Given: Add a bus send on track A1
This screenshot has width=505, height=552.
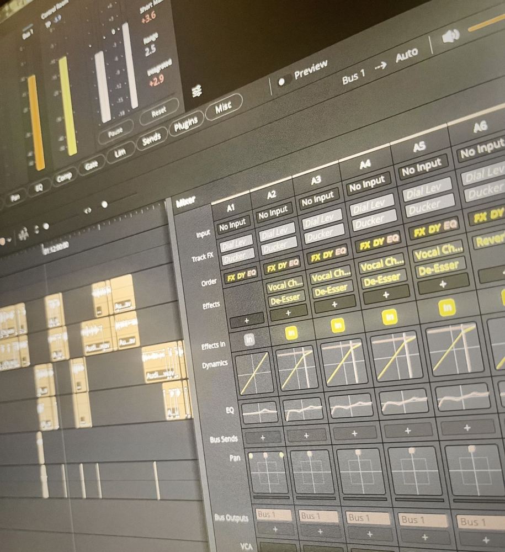Looking at the screenshot, I should tap(263, 438).
